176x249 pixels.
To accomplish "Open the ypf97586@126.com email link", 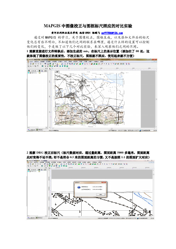I will pyautogui.click(x=112, y=33).
